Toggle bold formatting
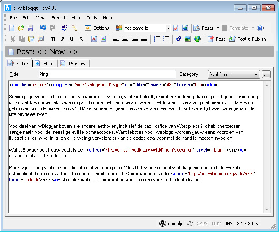This screenshot has width=279, height=232. pos(53,39)
